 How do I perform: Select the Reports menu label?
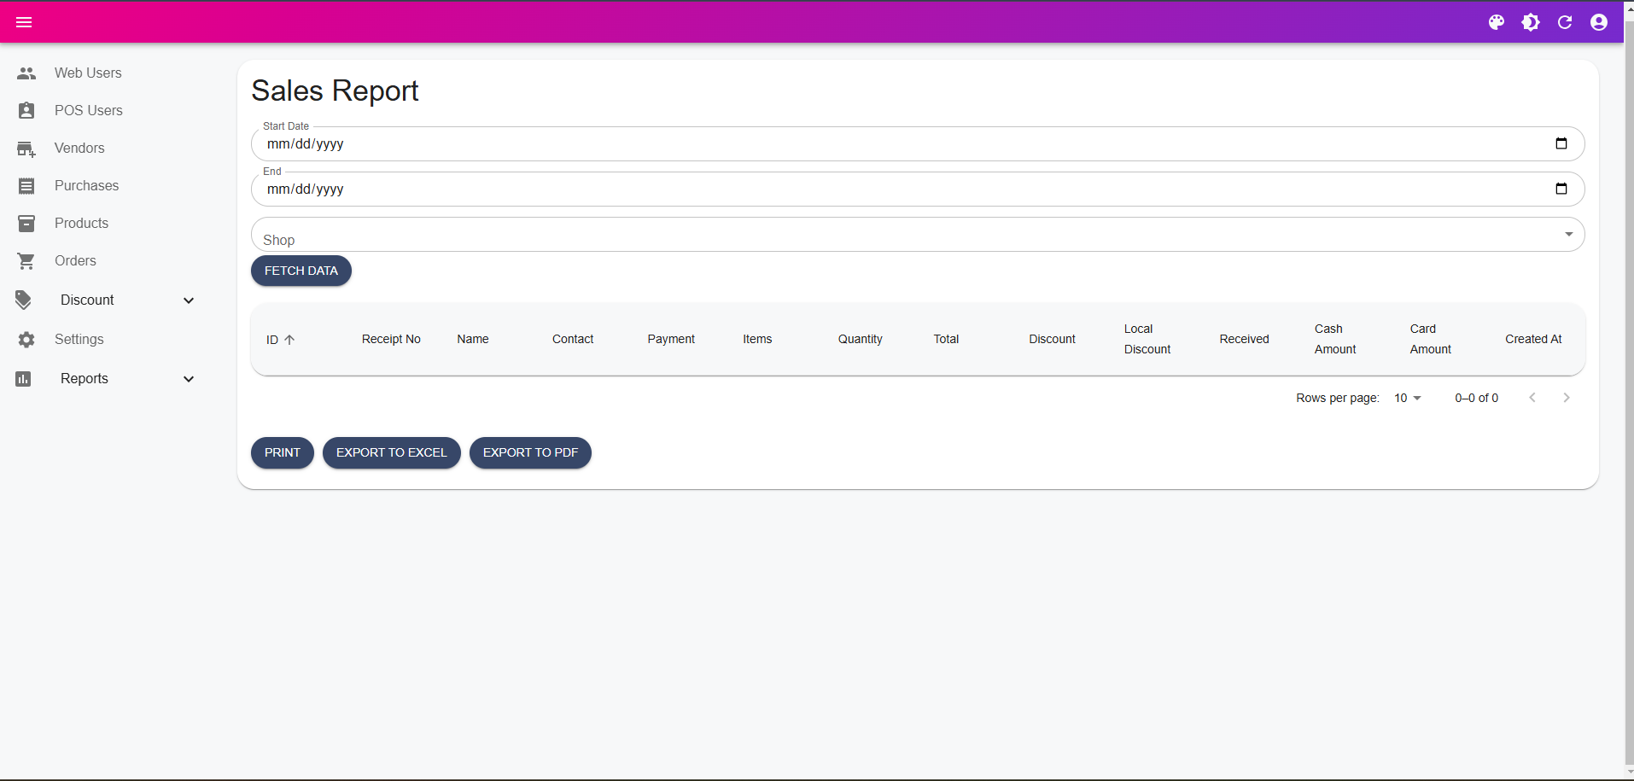(x=85, y=379)
